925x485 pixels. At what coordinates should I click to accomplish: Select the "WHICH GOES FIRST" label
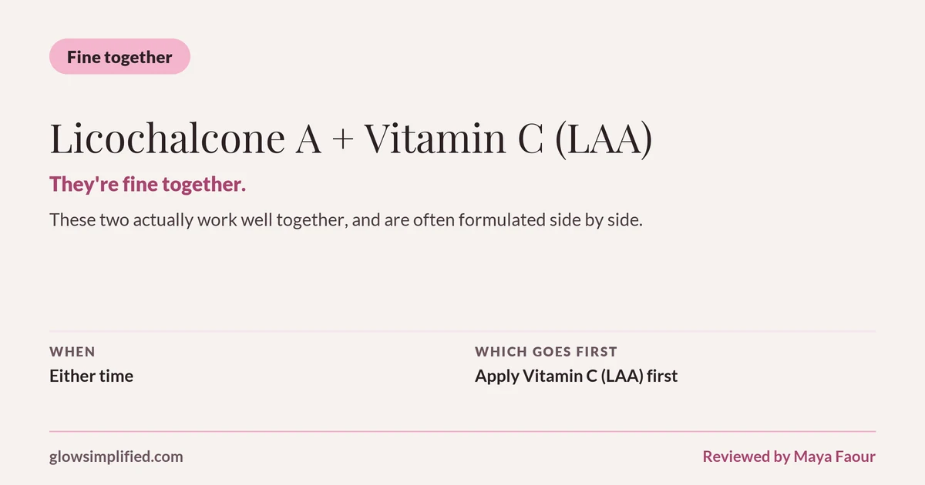click(546, 352)
